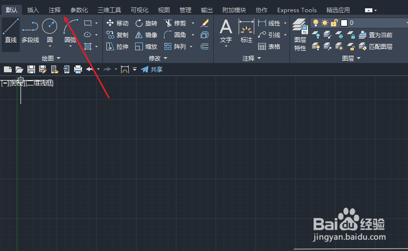
Task: Activate the 镜像 (Mirror) command
Action: click(146, 35)
